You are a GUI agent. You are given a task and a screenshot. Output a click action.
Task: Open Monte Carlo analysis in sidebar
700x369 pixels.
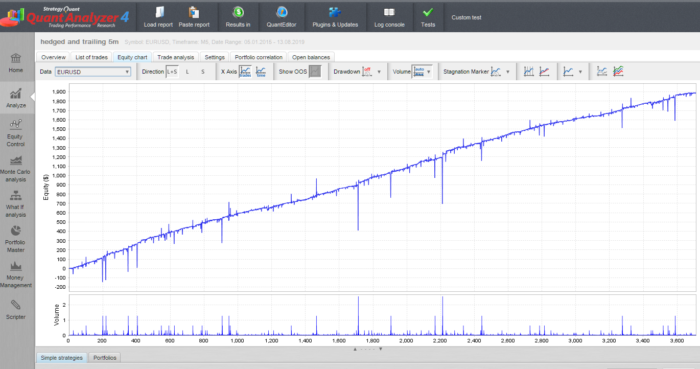(15, 168)
